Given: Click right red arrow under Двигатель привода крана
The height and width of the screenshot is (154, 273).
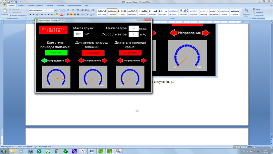Looking at the screenshot, I should coord(144,61).
